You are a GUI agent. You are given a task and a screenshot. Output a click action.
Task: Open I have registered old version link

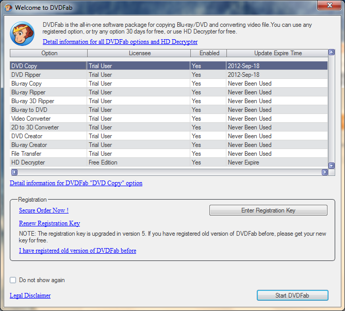(77, 251)
